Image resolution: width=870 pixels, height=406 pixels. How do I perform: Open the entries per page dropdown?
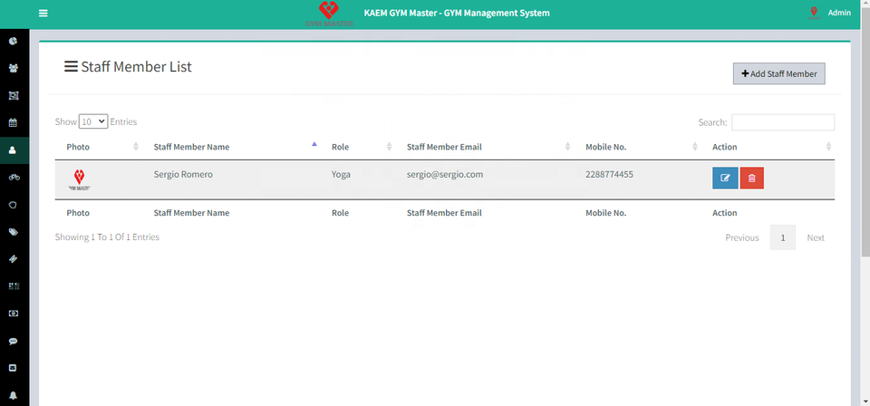tap(93, 121)
